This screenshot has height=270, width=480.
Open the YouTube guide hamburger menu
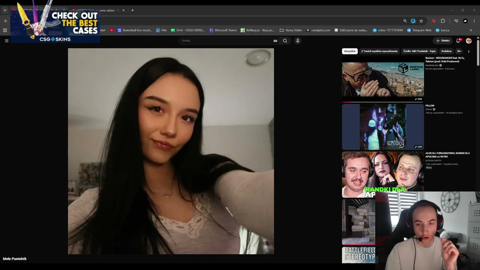6,40
